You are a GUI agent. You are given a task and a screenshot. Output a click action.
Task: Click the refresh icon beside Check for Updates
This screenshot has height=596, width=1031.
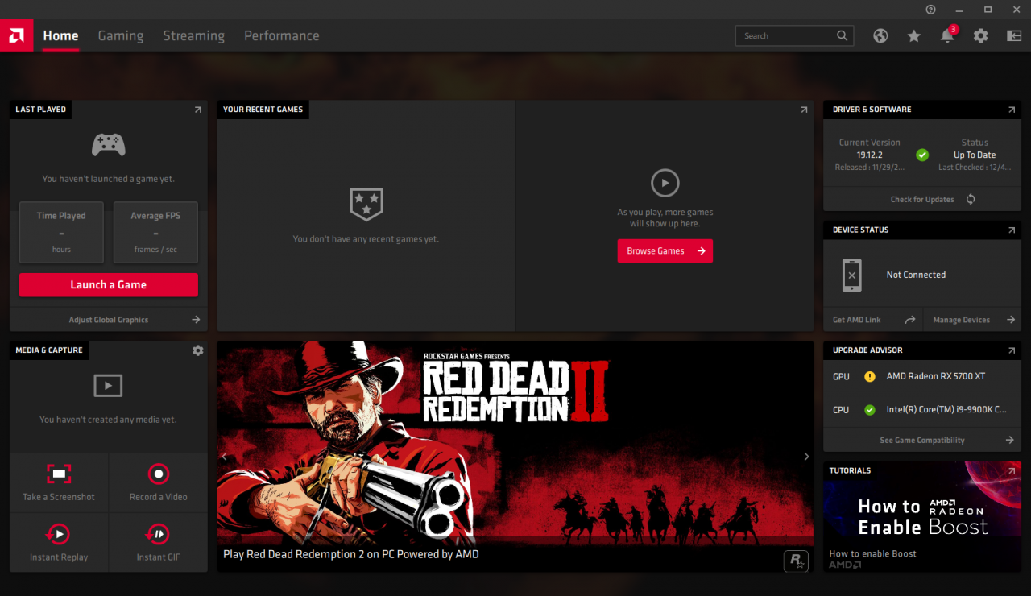[x=971, y=199]
